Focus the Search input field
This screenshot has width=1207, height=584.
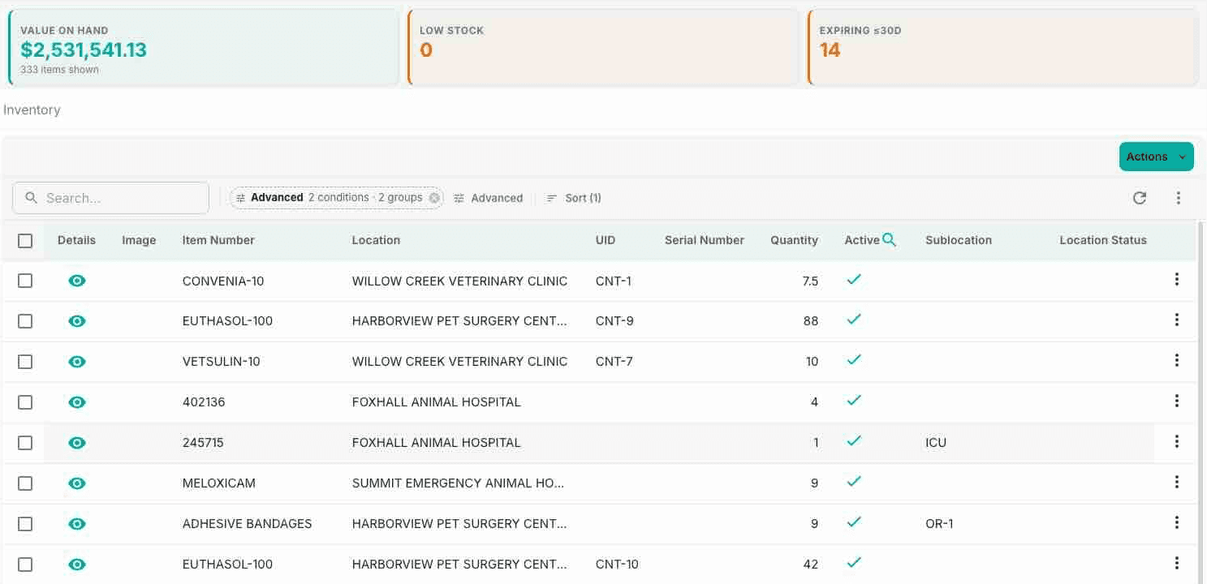[111, 198]
